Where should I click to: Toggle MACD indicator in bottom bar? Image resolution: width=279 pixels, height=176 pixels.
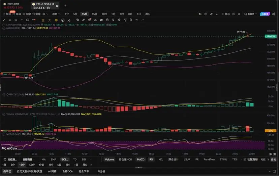pyautogui.click(x=141, y=160)
